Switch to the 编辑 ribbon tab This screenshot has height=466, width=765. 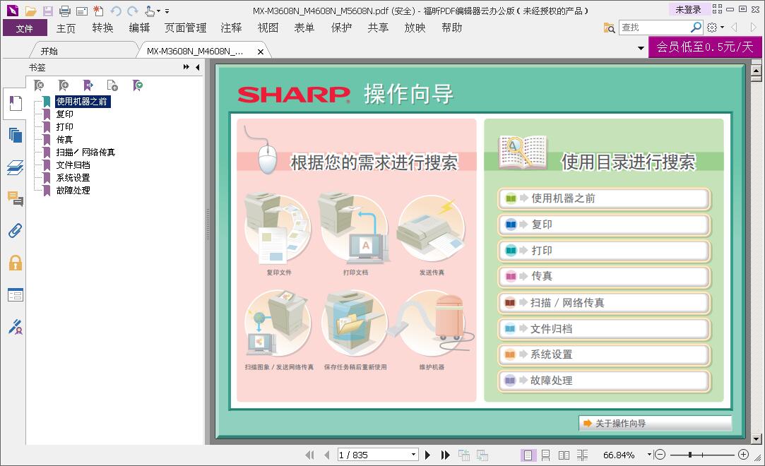[x=139, y=28]
